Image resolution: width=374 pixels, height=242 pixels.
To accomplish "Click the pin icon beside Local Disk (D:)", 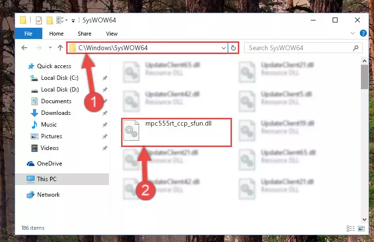I will (105, 90).
